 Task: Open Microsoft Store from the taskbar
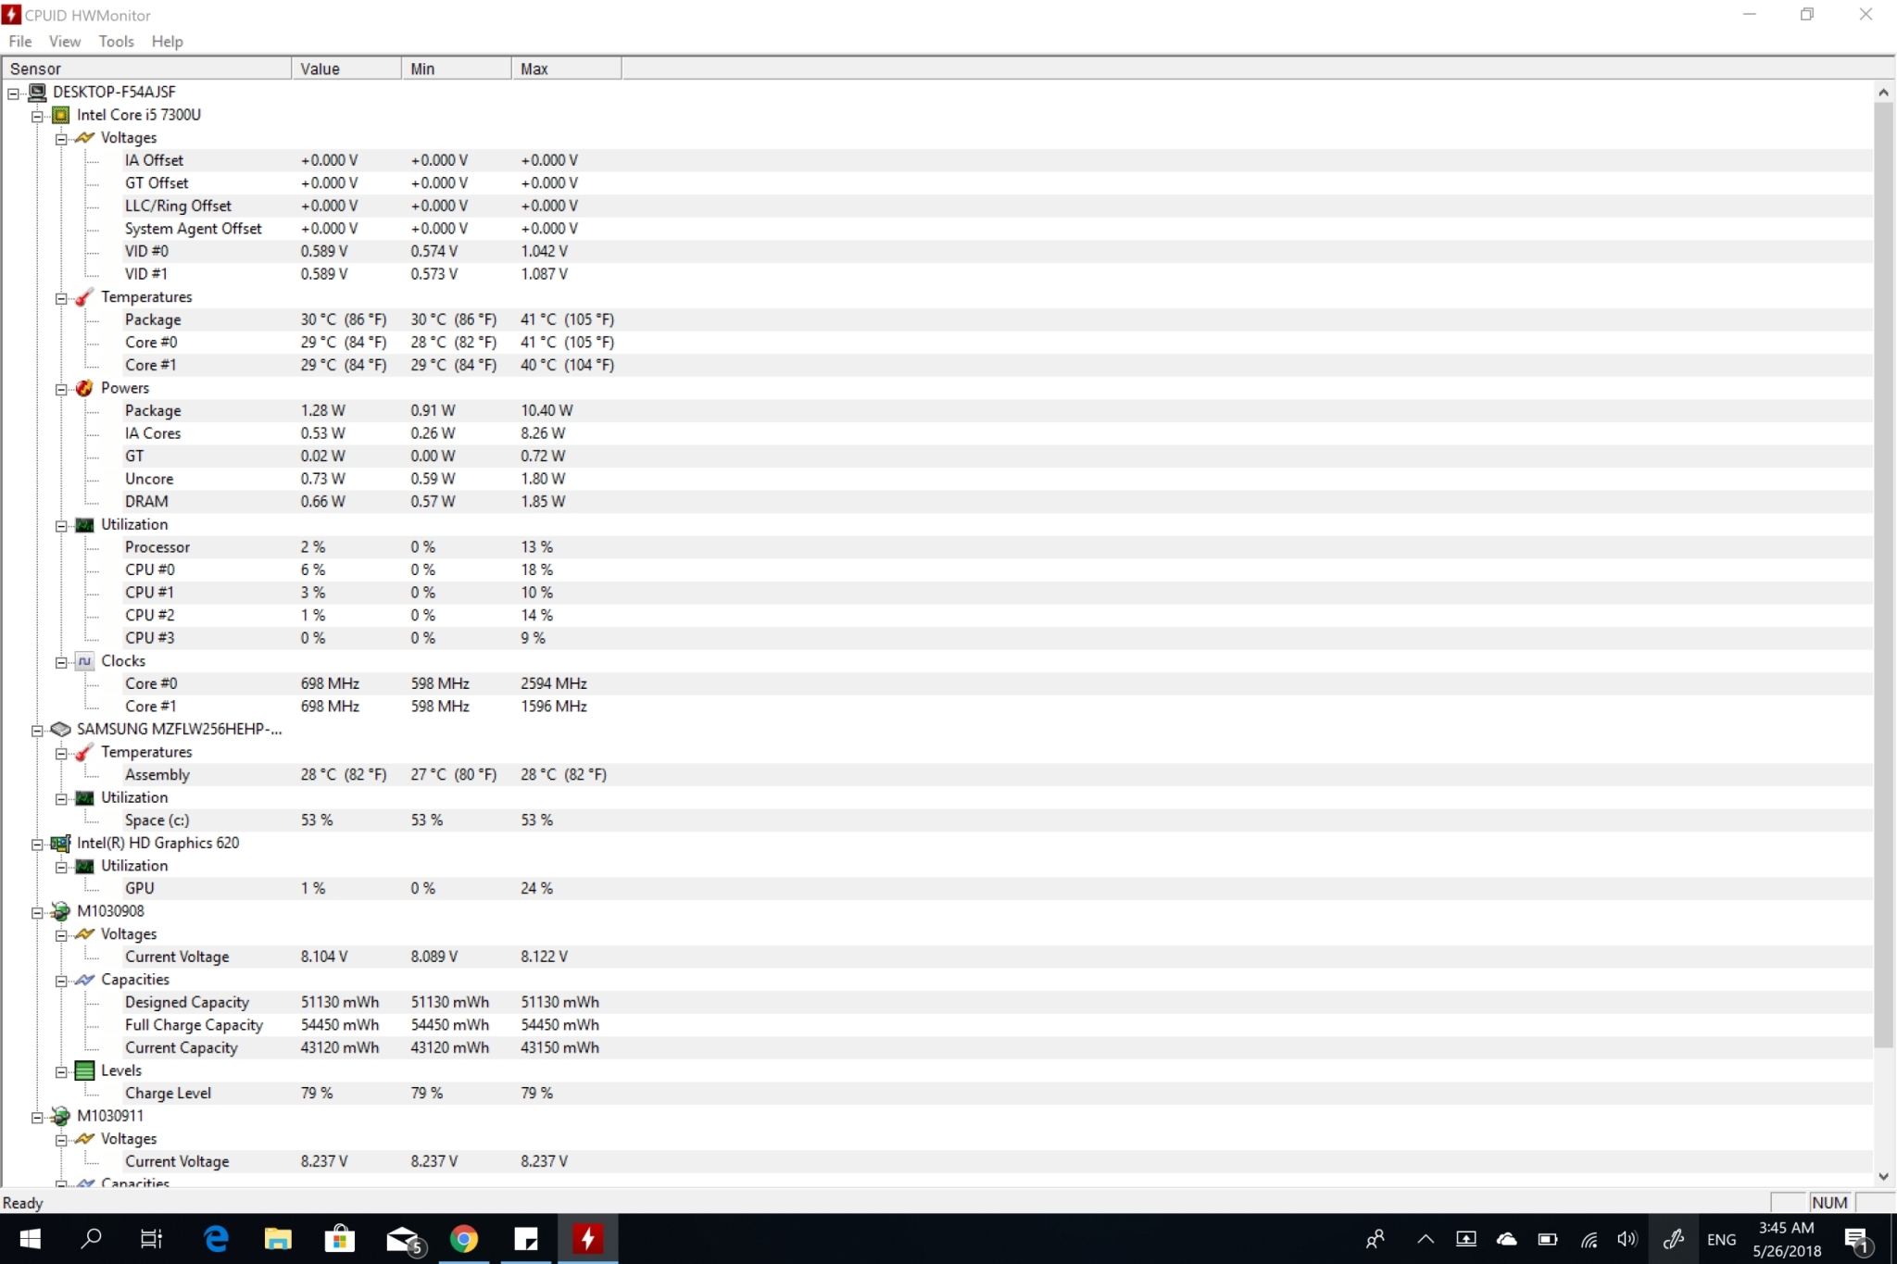click(340, 1239)
